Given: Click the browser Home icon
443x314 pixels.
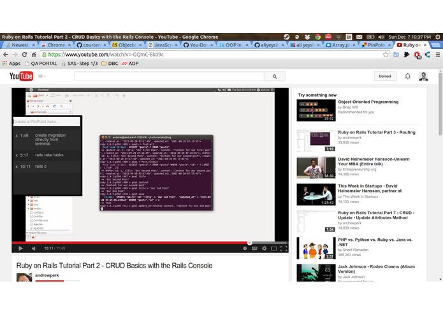Looking at the screenshot, I should click(34, 55).
